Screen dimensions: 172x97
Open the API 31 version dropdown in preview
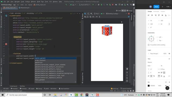(103, 14)
